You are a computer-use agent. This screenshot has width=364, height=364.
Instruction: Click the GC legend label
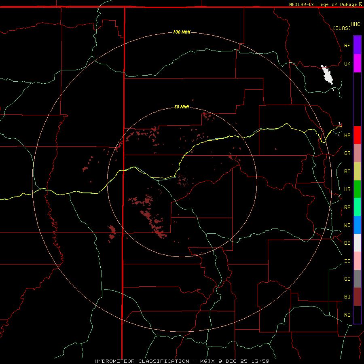pos(347,279)
